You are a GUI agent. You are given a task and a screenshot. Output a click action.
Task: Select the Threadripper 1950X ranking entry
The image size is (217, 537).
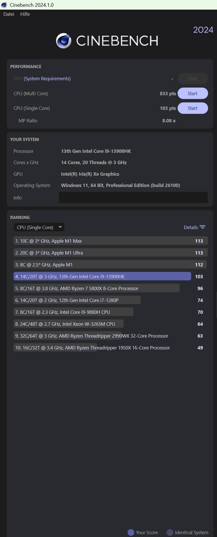click(x=92, y=348)
